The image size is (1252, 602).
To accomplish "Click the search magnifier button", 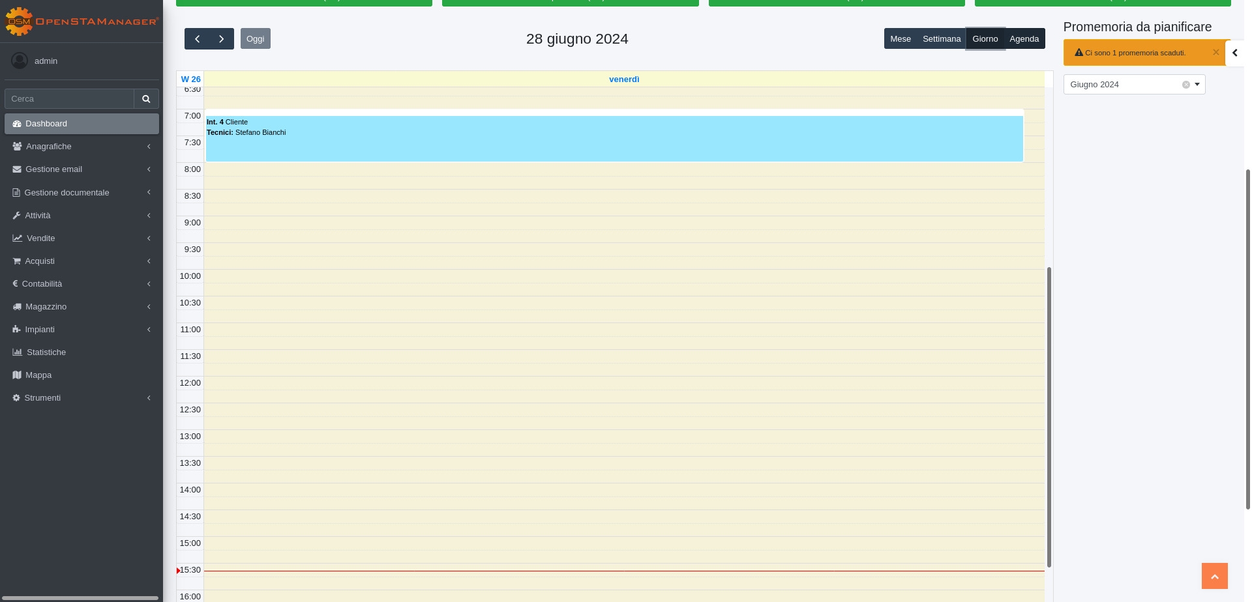I will click(146, 99).
